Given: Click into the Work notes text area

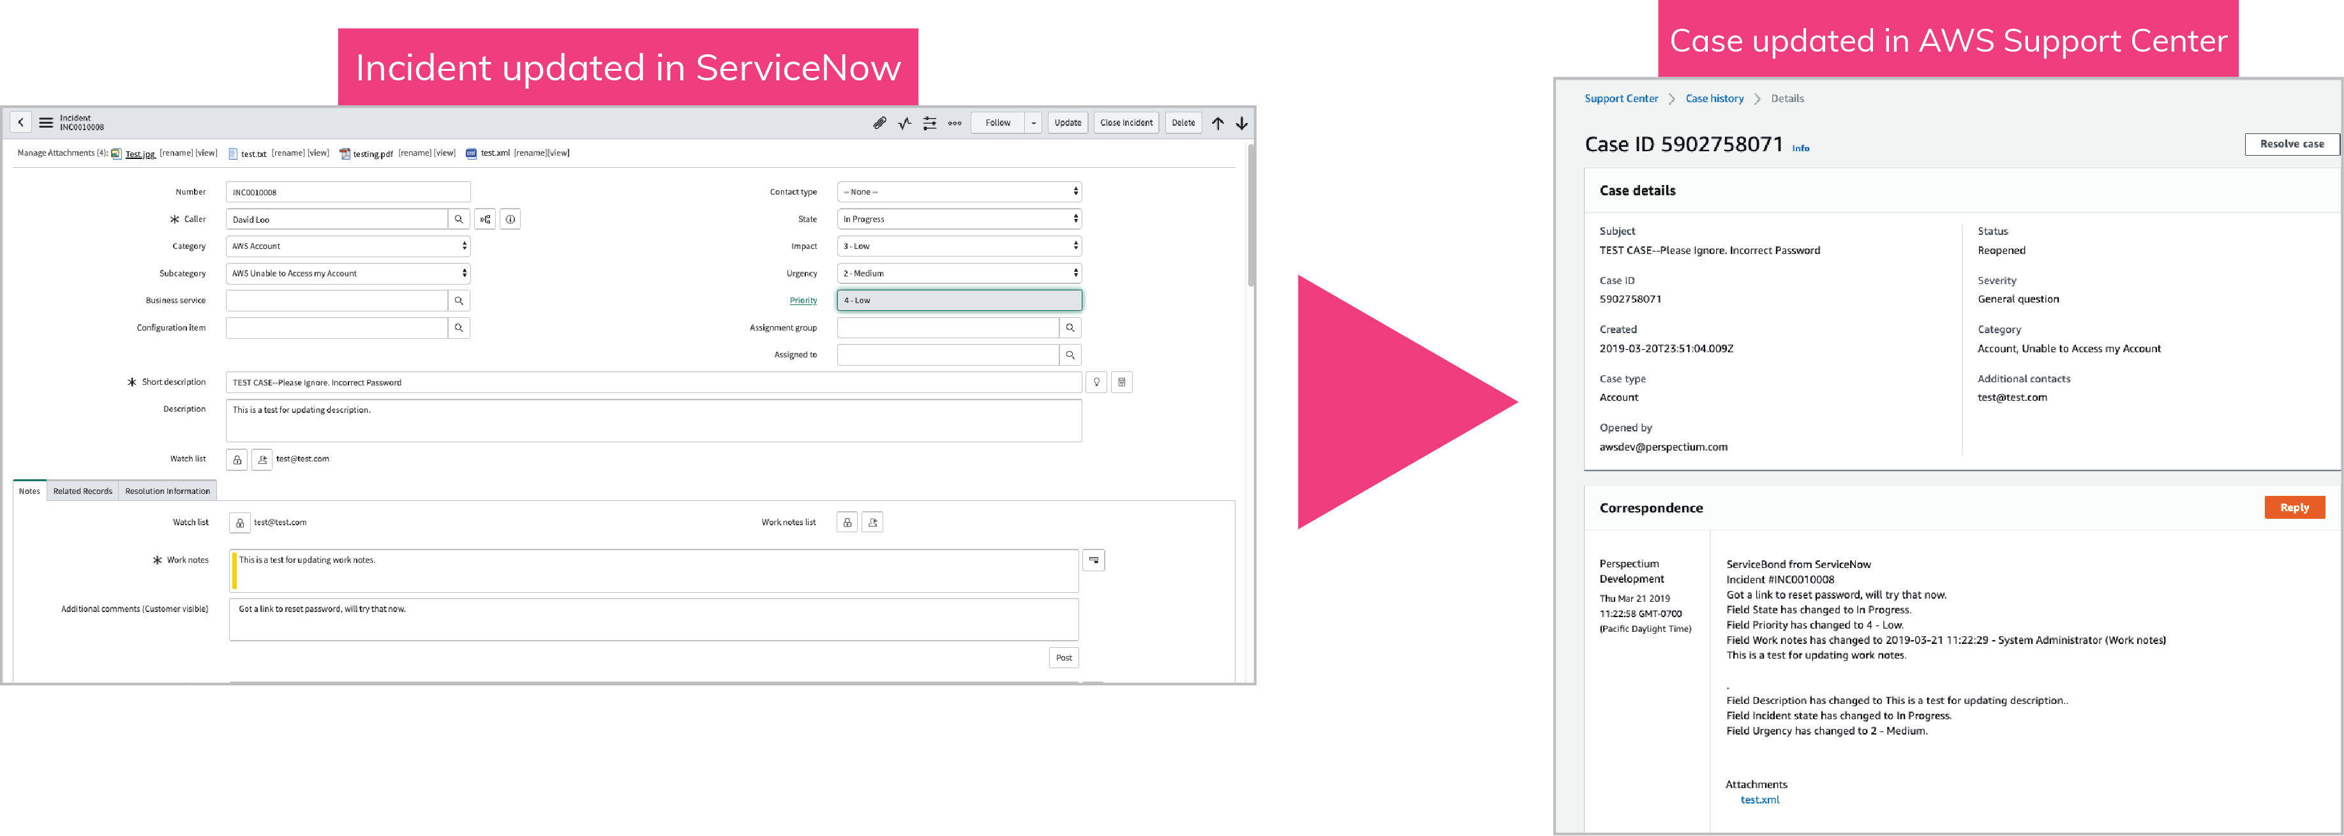Looking at the screenshot, I should 653,571.
